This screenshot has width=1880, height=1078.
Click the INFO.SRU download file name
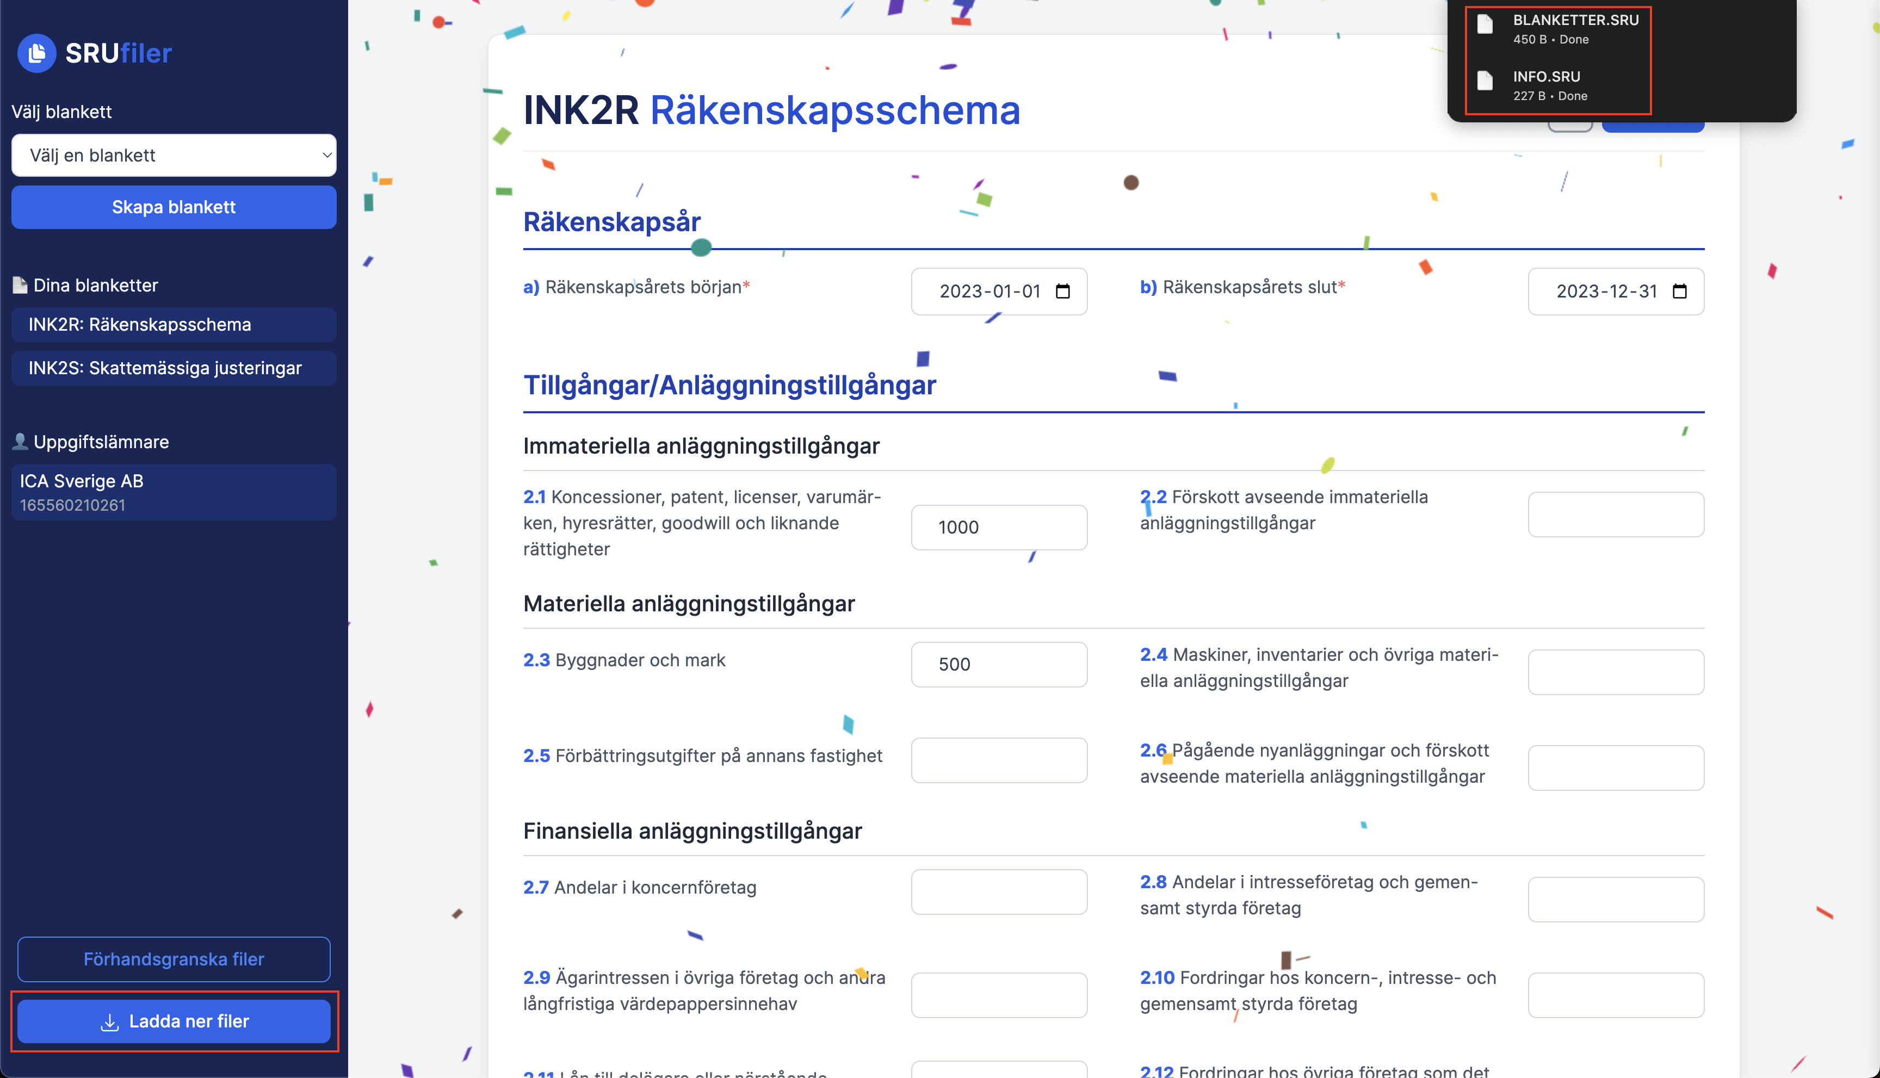coord(1547,76)
